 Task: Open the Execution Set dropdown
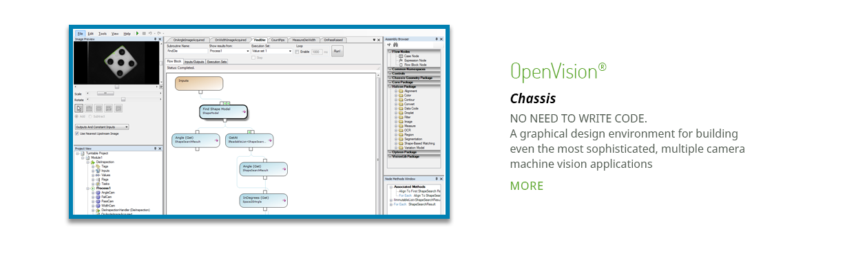(x=272, y=51)
